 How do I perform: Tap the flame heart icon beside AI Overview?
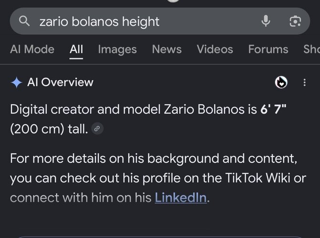281,82
